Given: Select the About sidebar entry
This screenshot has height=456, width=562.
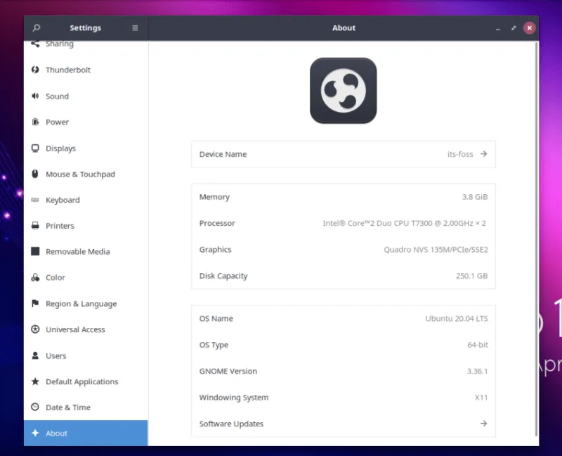Looking at the screenshot, I should 86,433.
